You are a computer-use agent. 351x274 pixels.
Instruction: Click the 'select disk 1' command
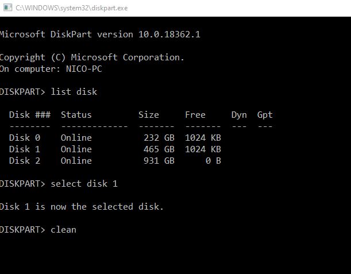point(84,184)
